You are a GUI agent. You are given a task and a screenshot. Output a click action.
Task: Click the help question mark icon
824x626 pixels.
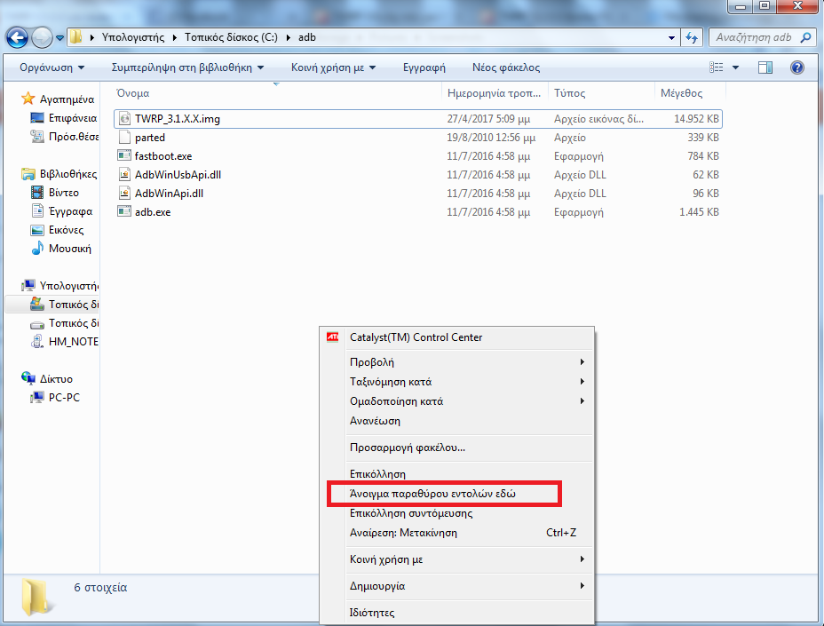796,67
